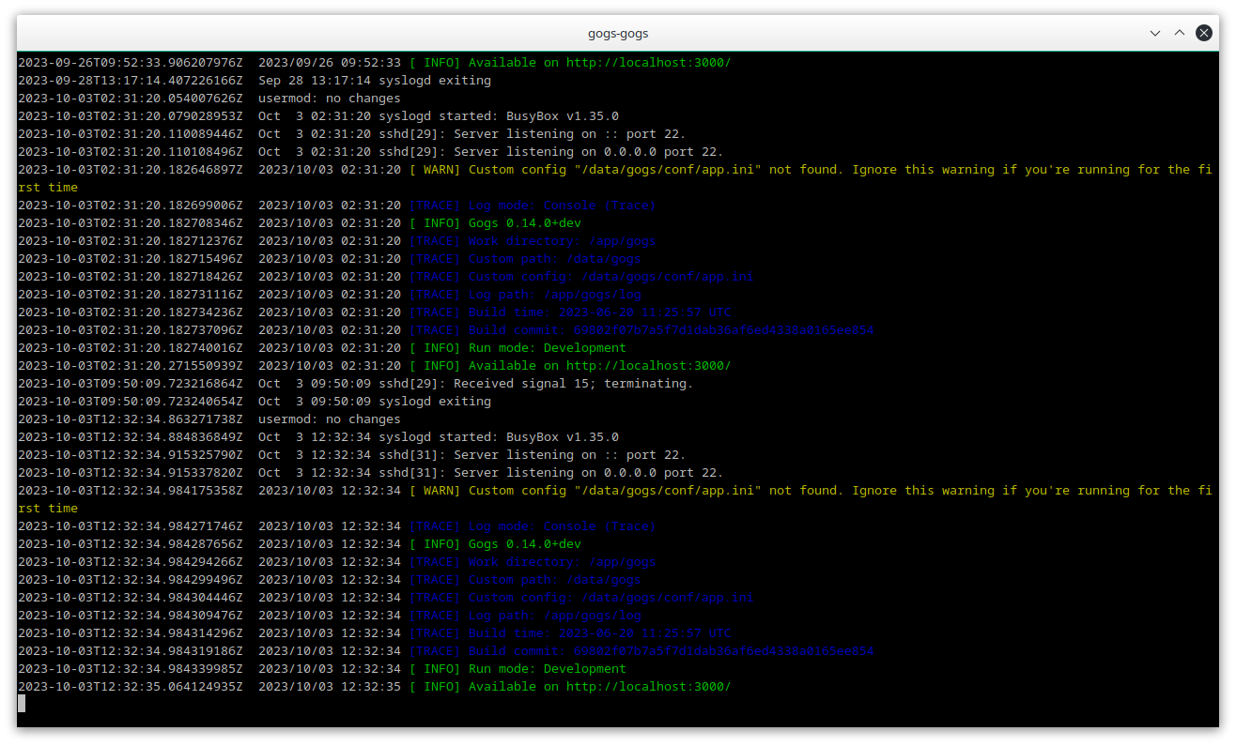Select the 12:32:34 WARN Custom config line
The image size is (1236, 746).
[617, 499]
